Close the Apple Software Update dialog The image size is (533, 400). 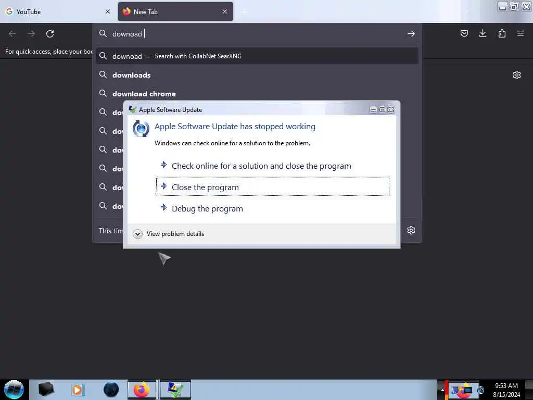click(391, 109)
